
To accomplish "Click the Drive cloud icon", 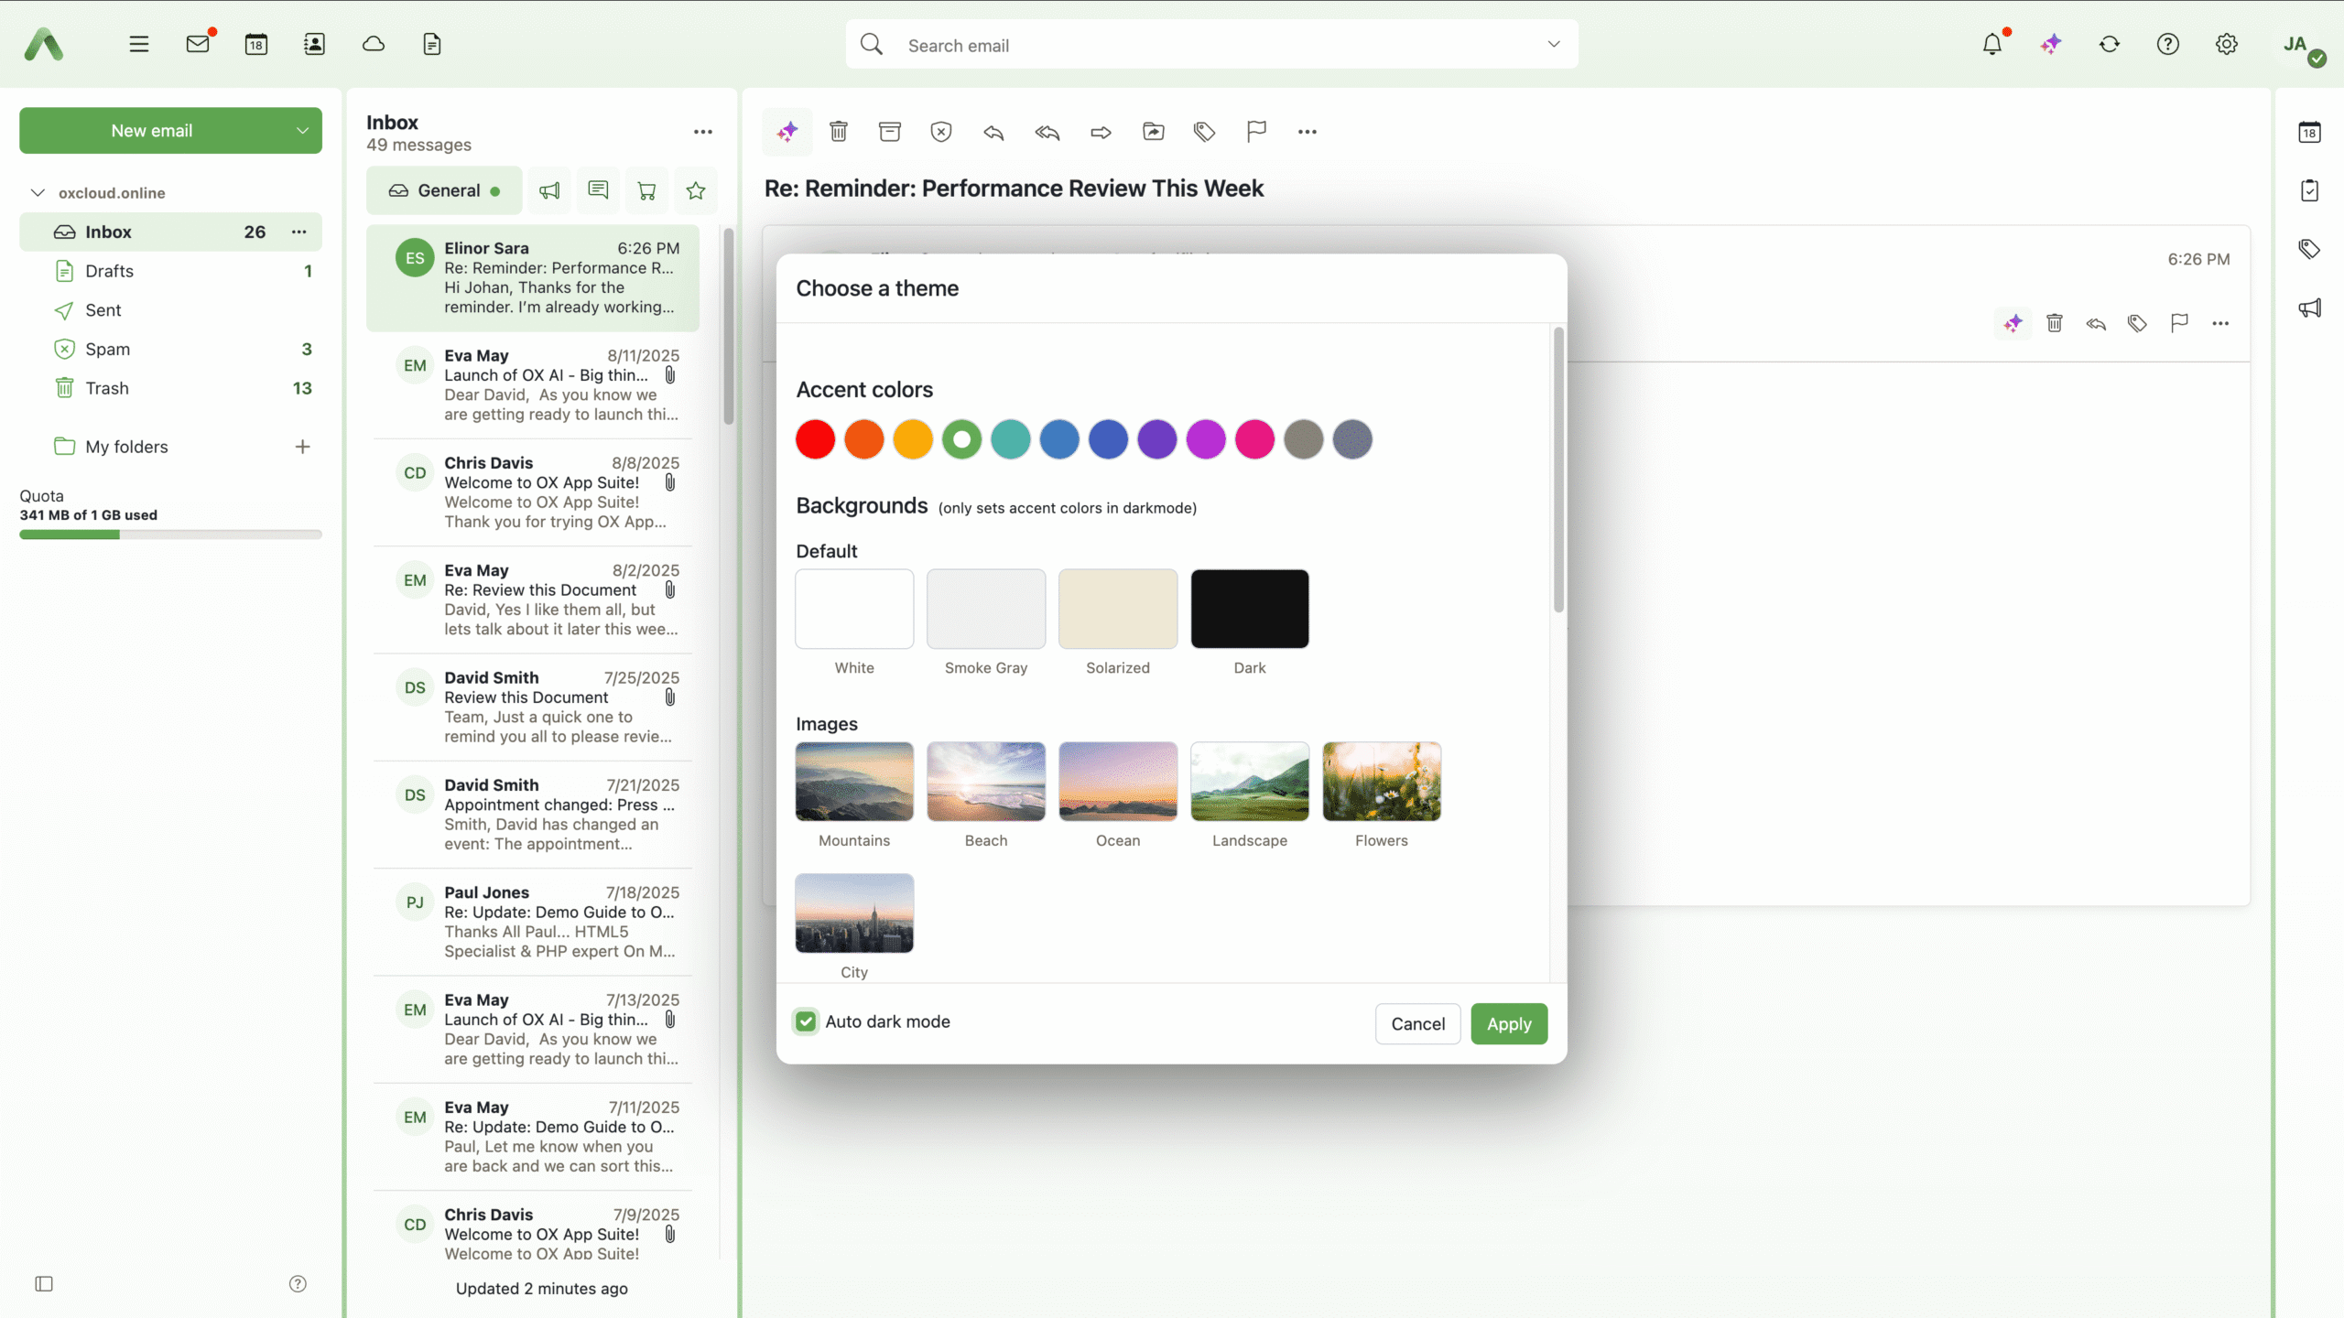I will click(374, 44).
